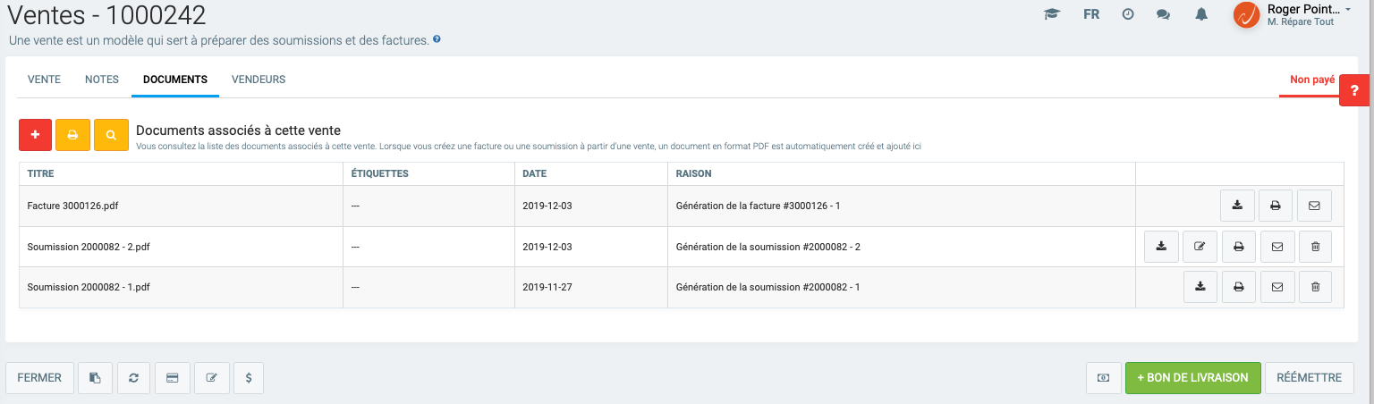
Task: Click the red plus add document button
Action: pos(35,135)
